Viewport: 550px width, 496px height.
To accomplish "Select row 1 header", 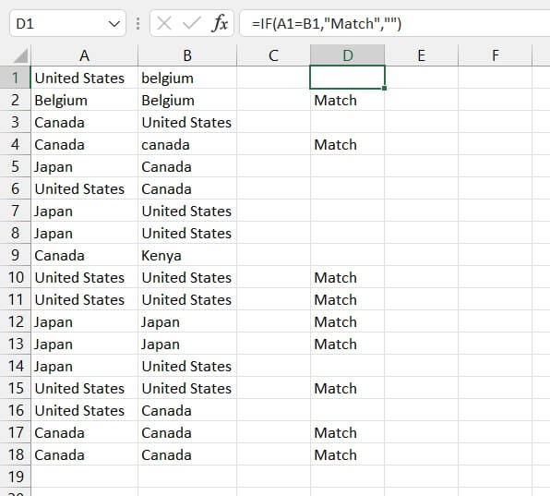I will (15, 78).
